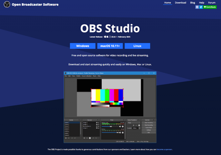
Task: Open the Blog nav link
Action: pos(193,3)
